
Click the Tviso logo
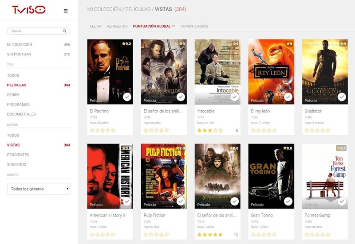[x=29, y=10]
